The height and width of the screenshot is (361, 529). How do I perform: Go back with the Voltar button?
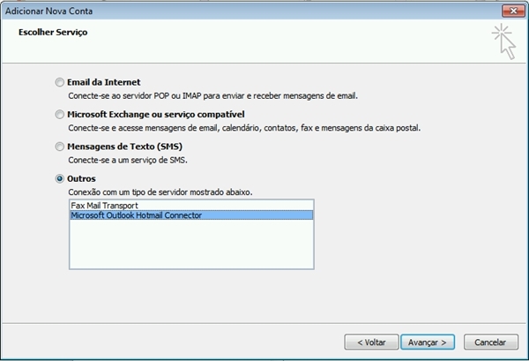(x=371, y=342)
